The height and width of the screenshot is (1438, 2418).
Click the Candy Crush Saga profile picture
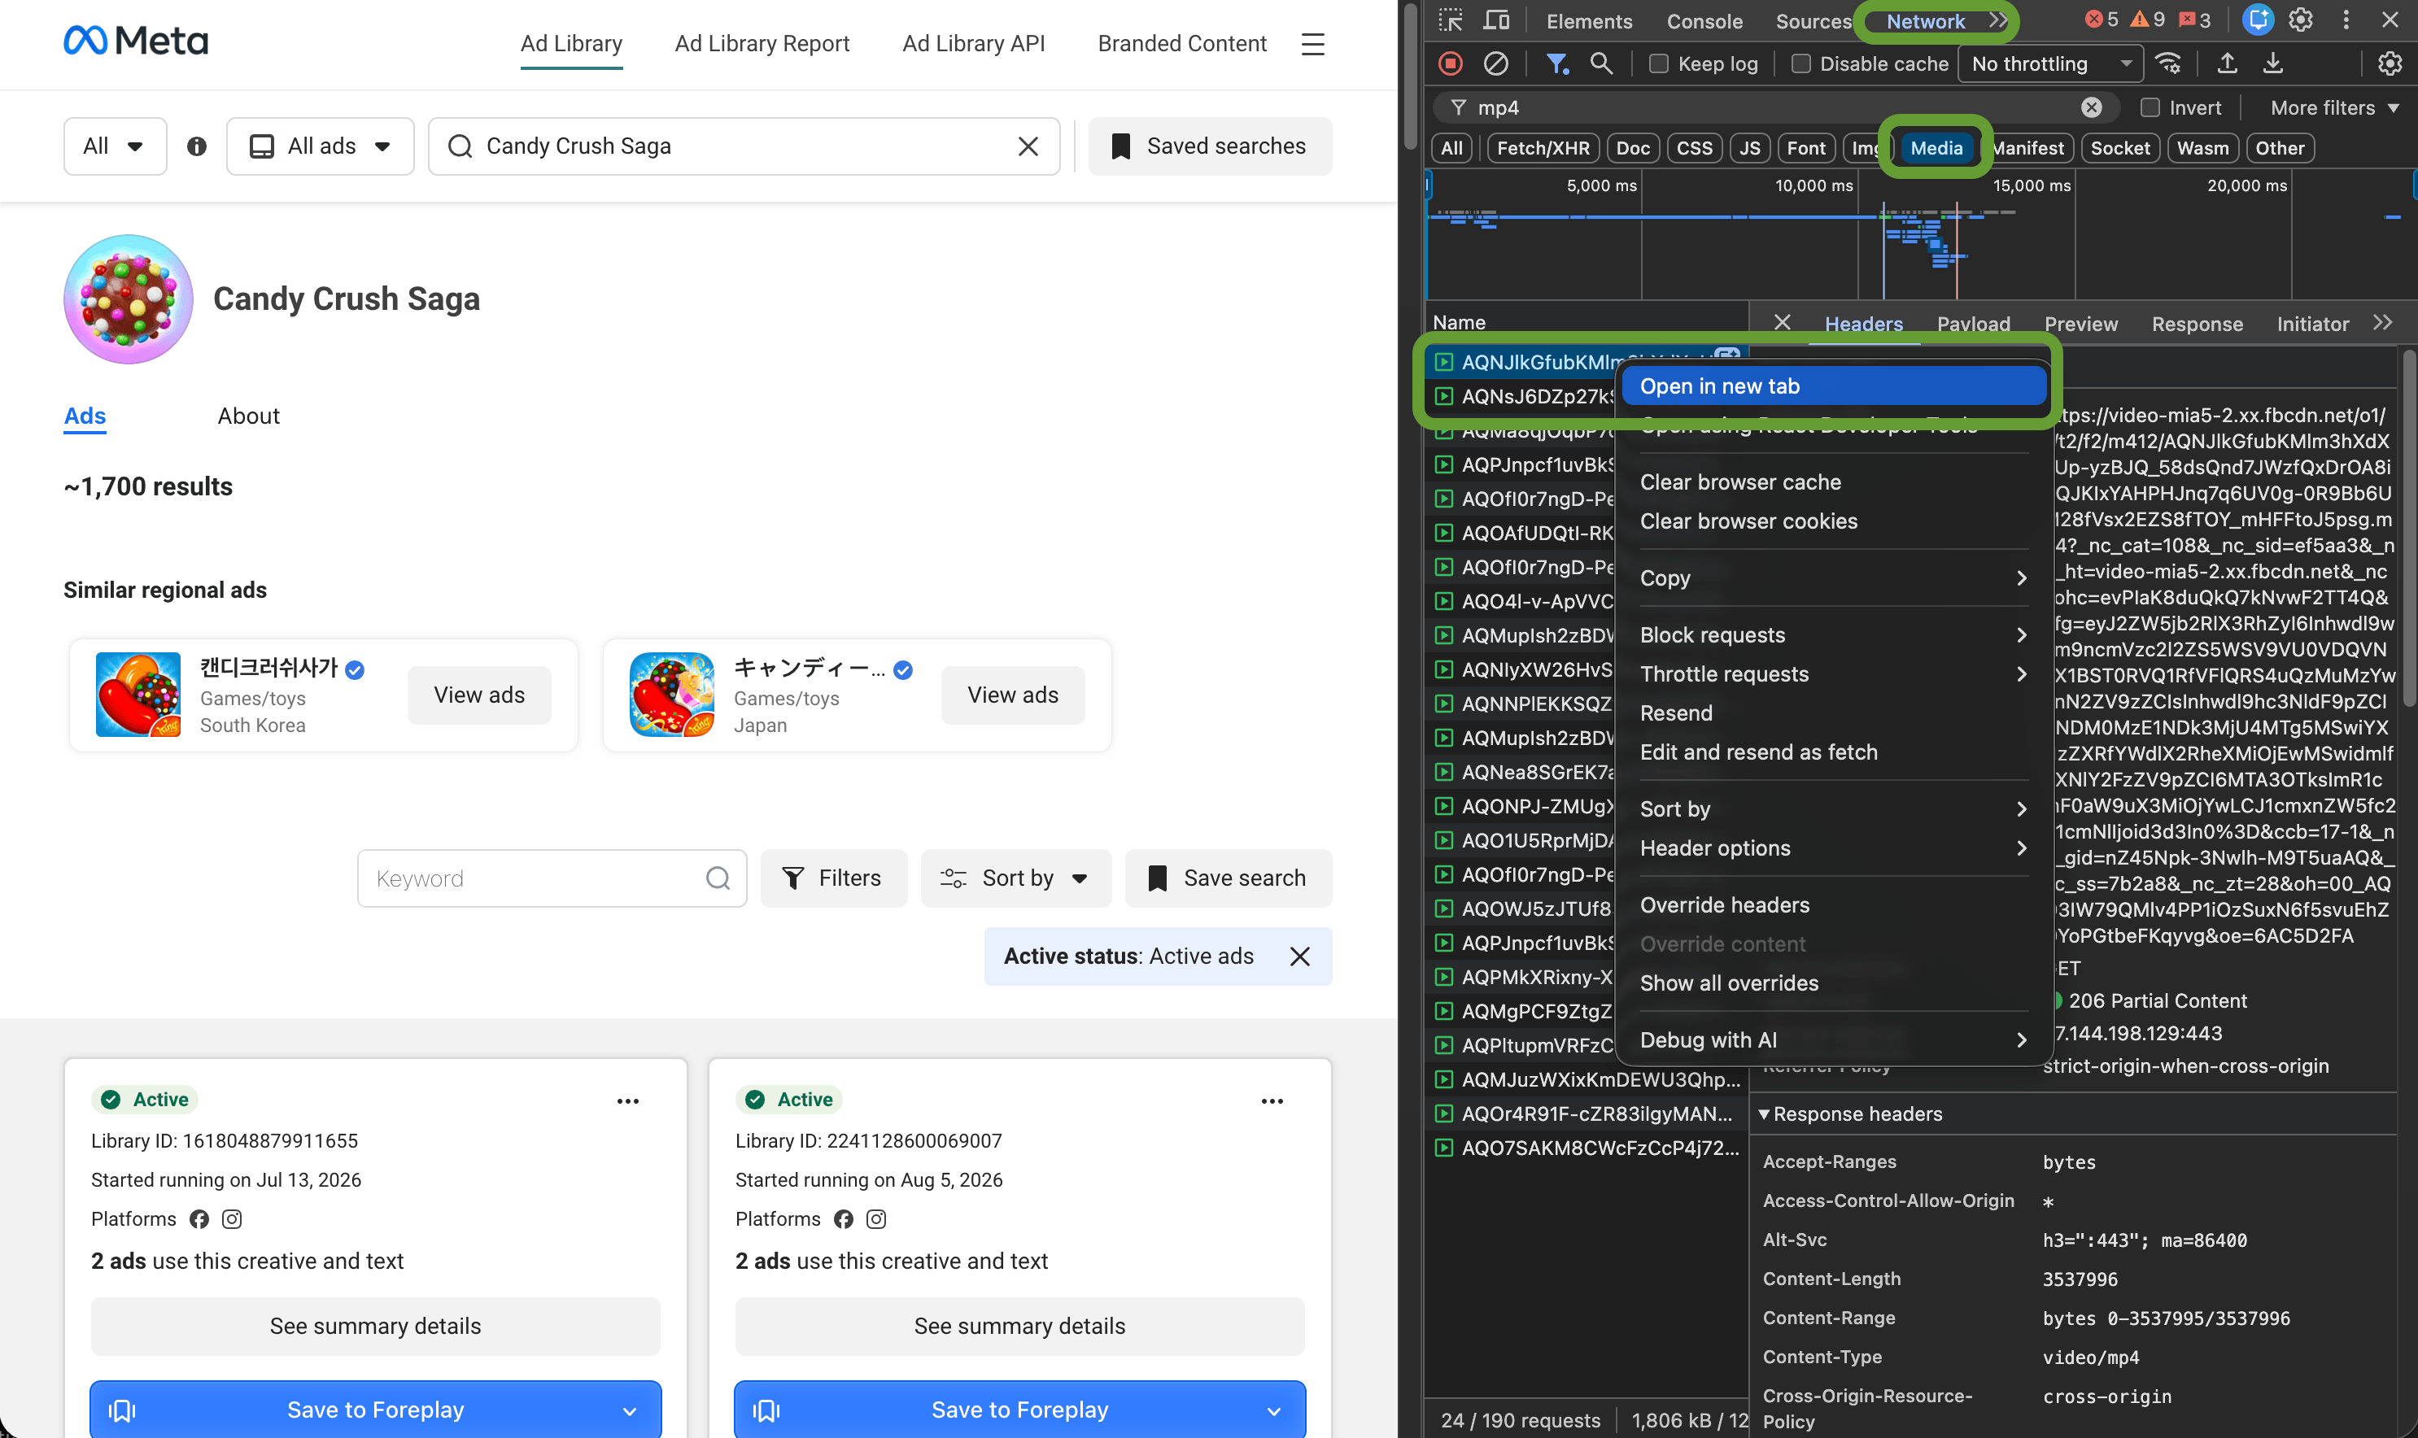(x=129, y=299)
